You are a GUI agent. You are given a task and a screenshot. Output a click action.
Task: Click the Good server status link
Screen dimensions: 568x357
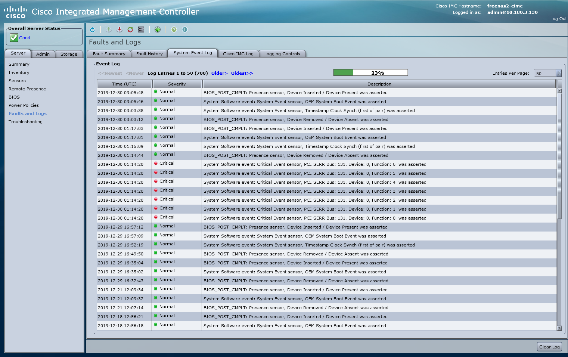point(25,38)
